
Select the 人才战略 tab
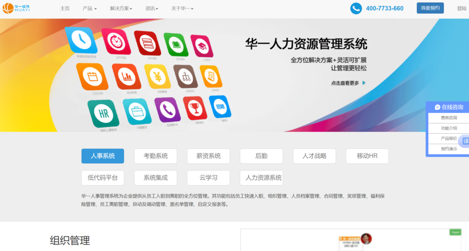[x=314, y=156]
